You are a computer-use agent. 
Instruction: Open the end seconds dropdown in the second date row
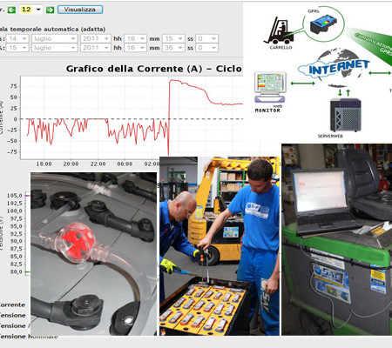pos(206,48)
